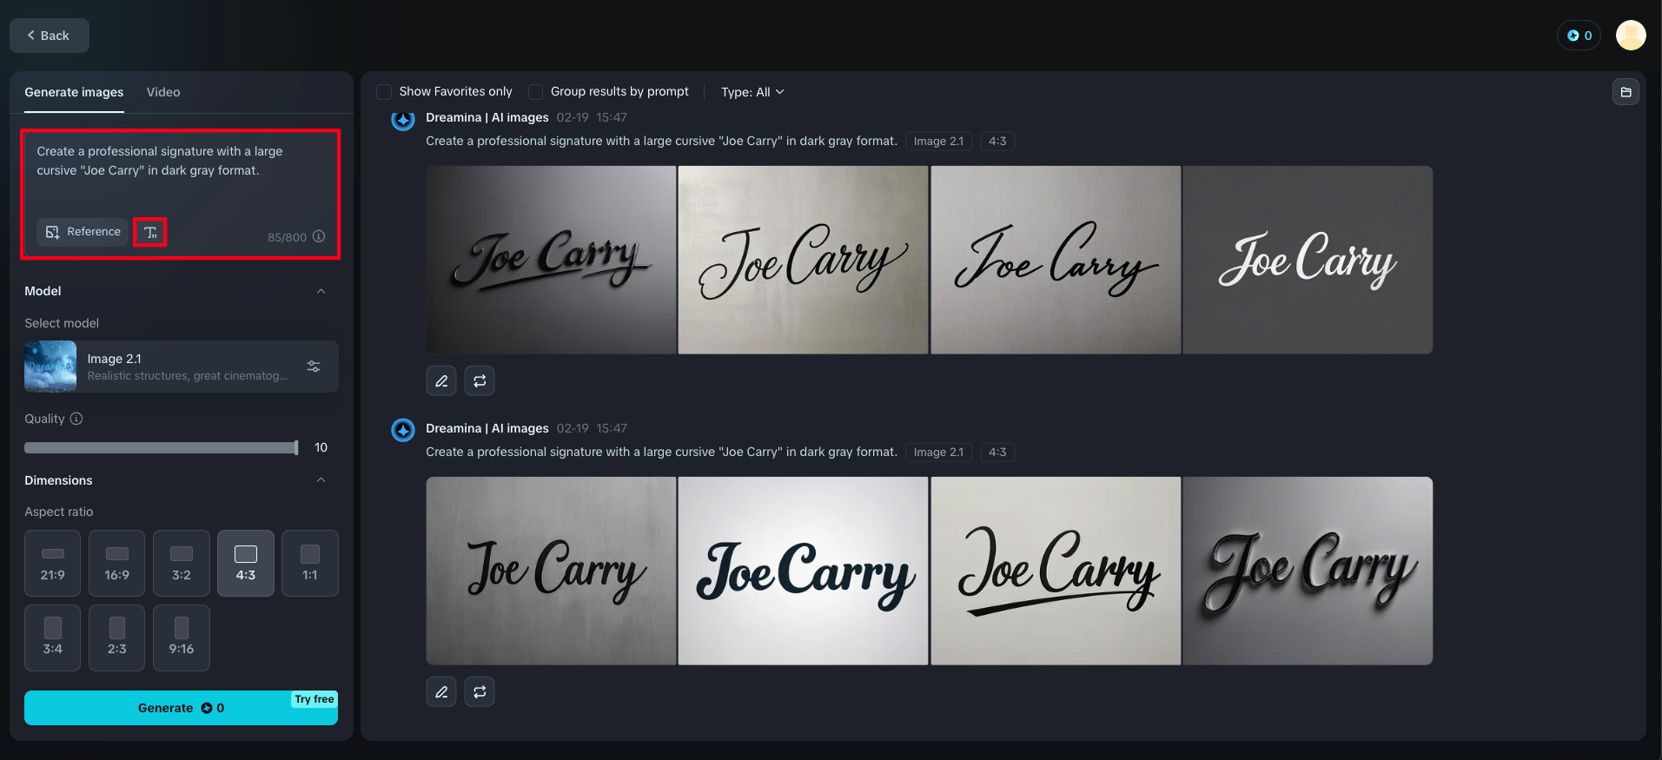Open first row's third Joe Carry thumbnail

pos(1056,260)
